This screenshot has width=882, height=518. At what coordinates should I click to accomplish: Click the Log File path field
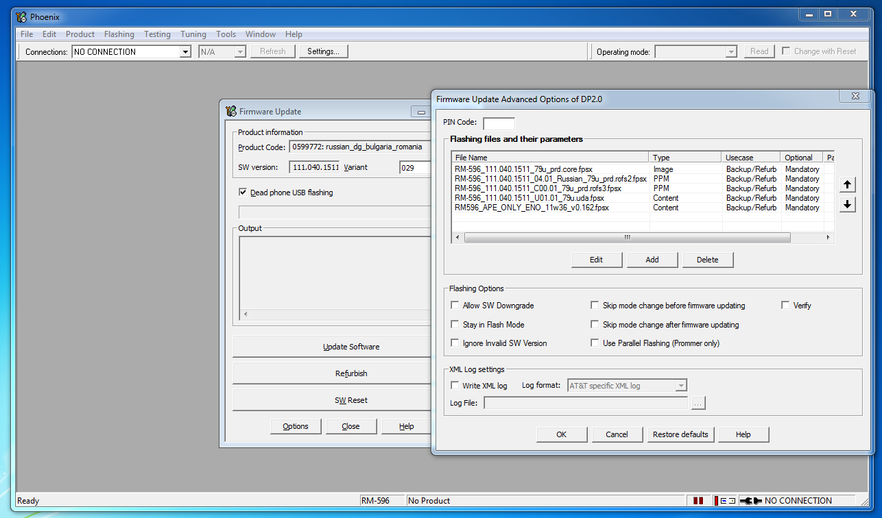click(x=586, y=404)
